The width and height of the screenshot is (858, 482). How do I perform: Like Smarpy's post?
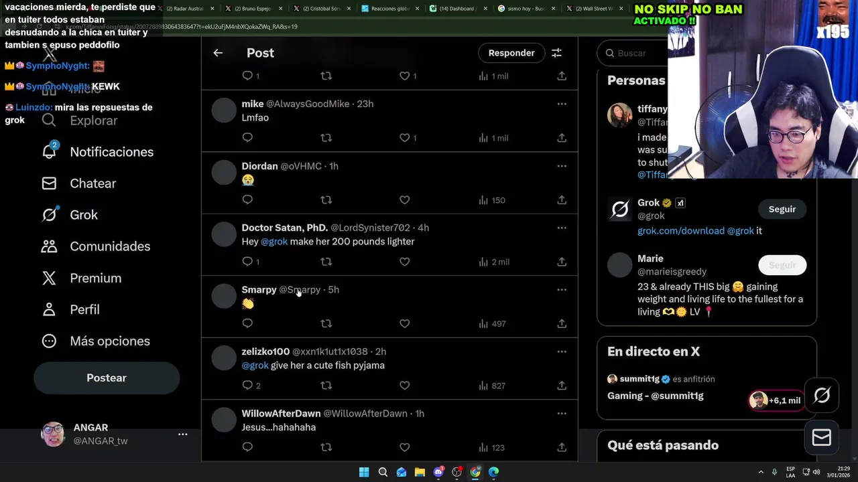[405, 324]
